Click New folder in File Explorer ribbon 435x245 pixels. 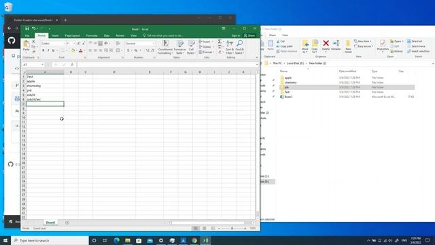click(348, 46)
